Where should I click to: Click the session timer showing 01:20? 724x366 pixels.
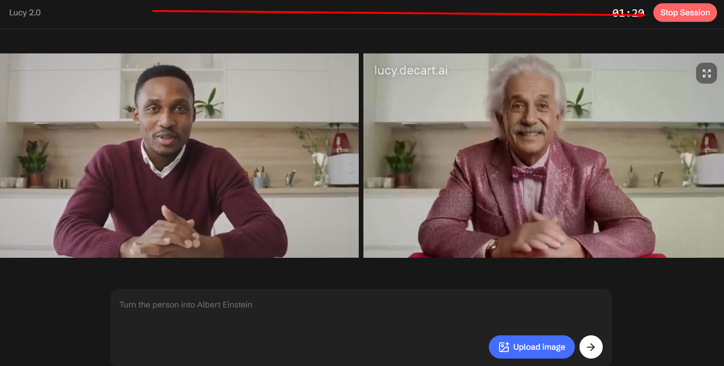coord(628,13)
